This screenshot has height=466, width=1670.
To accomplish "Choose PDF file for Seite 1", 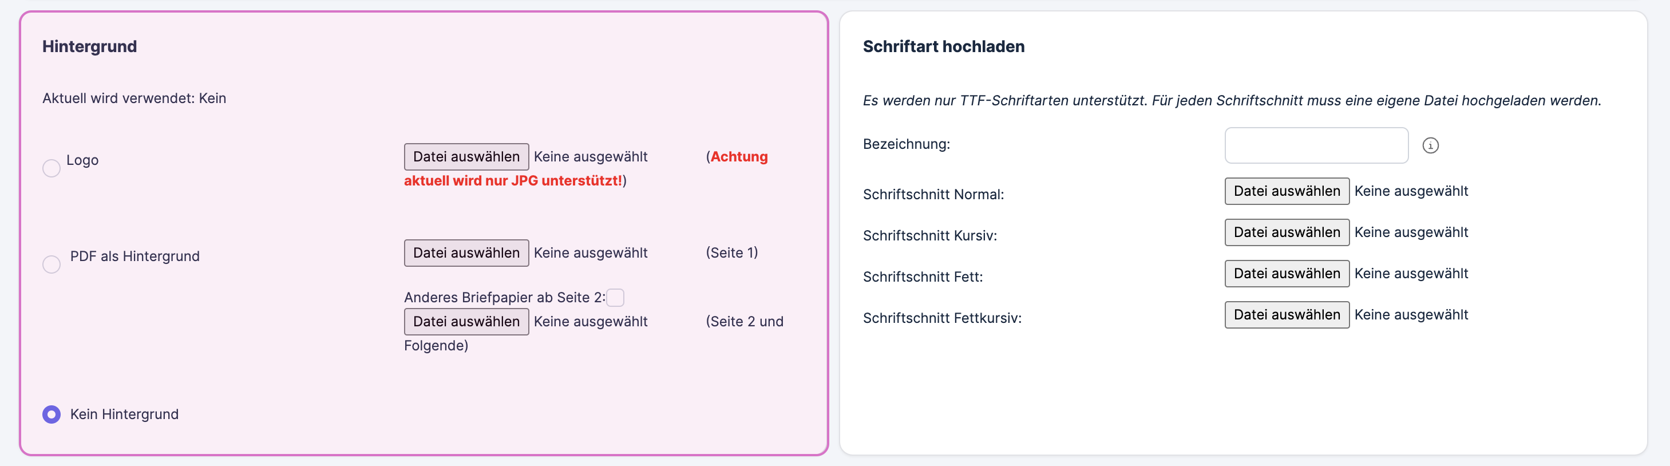I will 466,253.
